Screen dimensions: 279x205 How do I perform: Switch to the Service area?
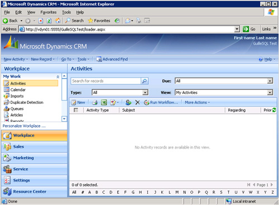[34, 169]
